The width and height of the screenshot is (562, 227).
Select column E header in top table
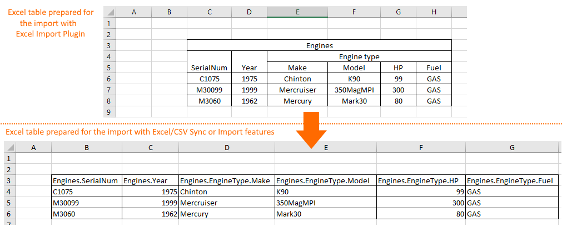click(297, 11)
